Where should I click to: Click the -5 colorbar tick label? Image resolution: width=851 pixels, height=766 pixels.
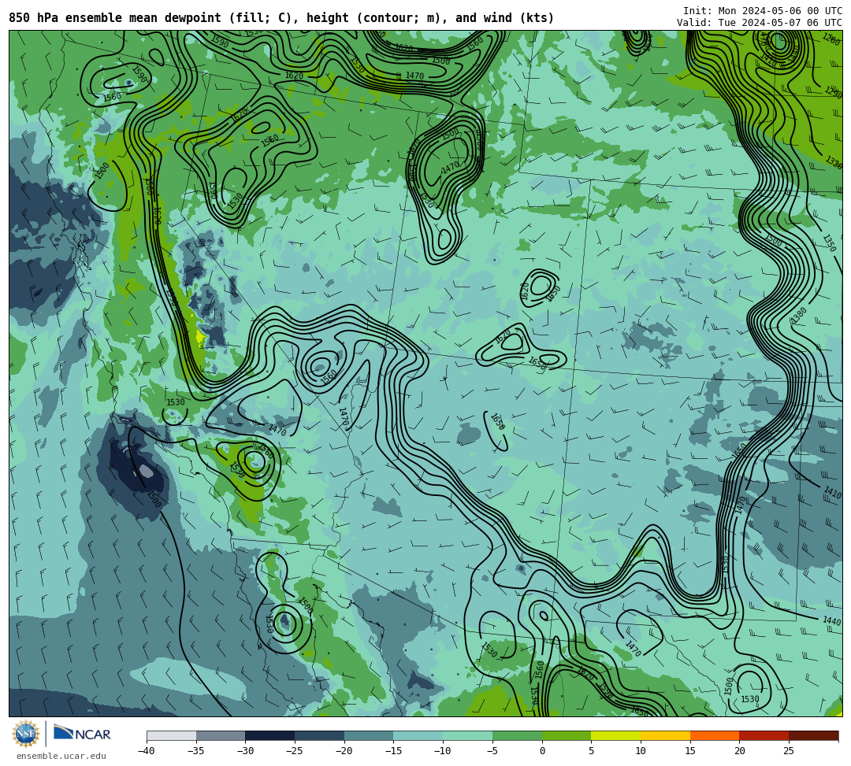492,751
